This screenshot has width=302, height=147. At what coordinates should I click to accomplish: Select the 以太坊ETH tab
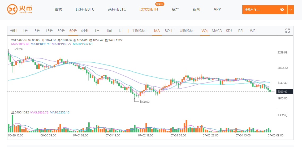coord(149,9)
